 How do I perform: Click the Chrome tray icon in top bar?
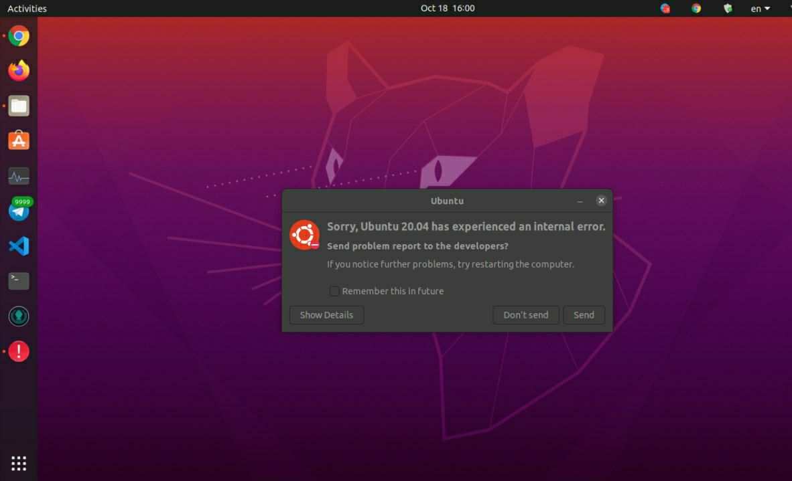click(696, 8)
